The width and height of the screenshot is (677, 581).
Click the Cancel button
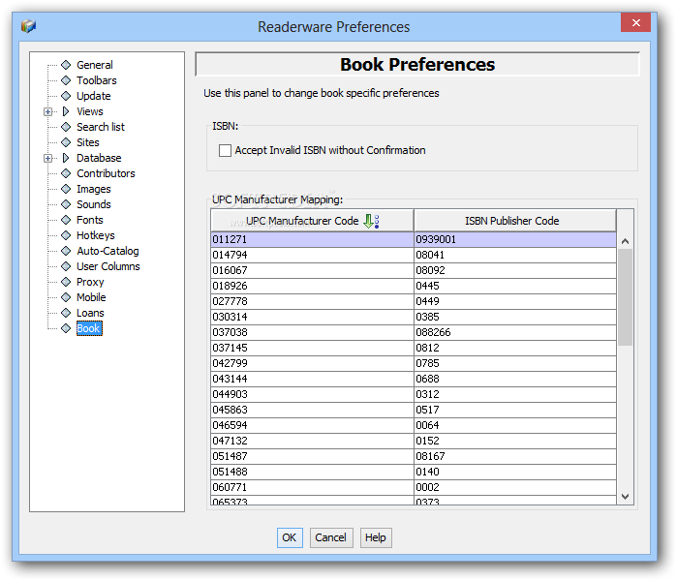coord(331,537)
